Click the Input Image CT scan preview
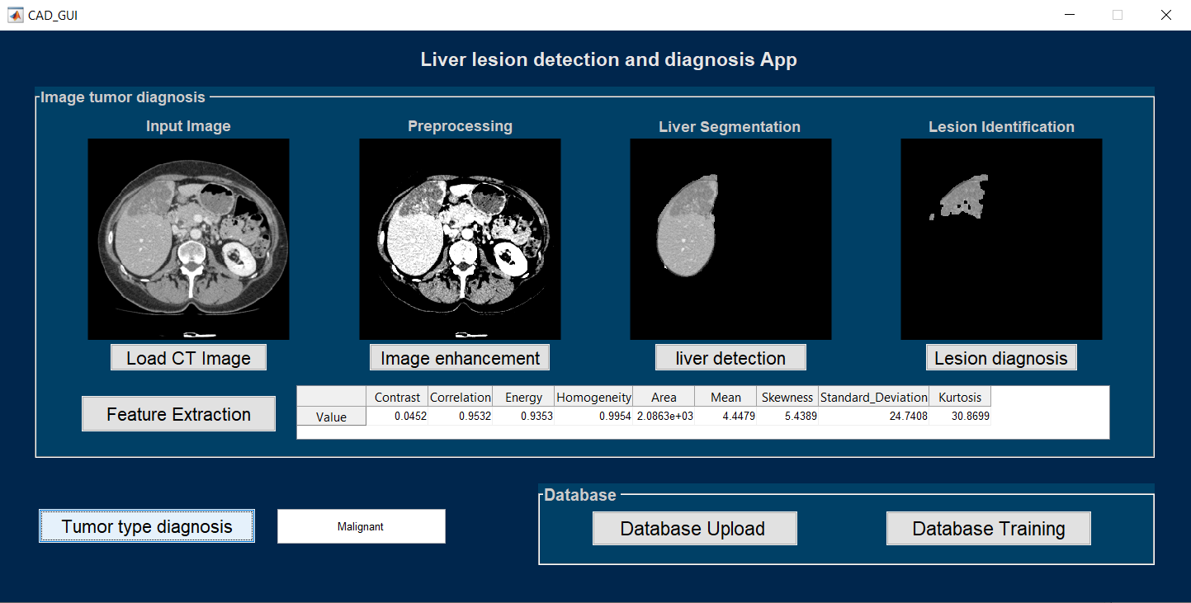The image size is (1191, 603). (188, 238)
